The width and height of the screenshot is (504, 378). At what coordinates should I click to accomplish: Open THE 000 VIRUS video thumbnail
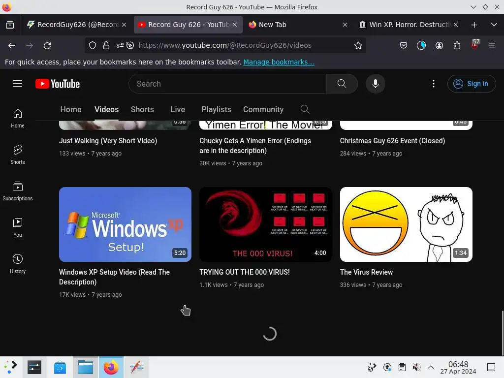265,224
